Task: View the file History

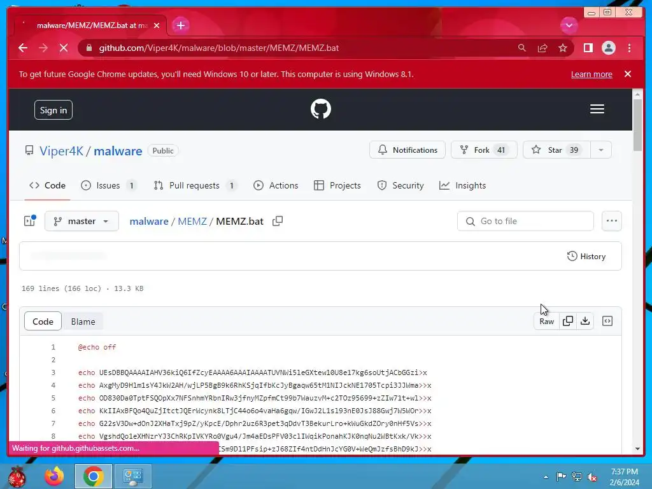Action: [x=586, y=256]
